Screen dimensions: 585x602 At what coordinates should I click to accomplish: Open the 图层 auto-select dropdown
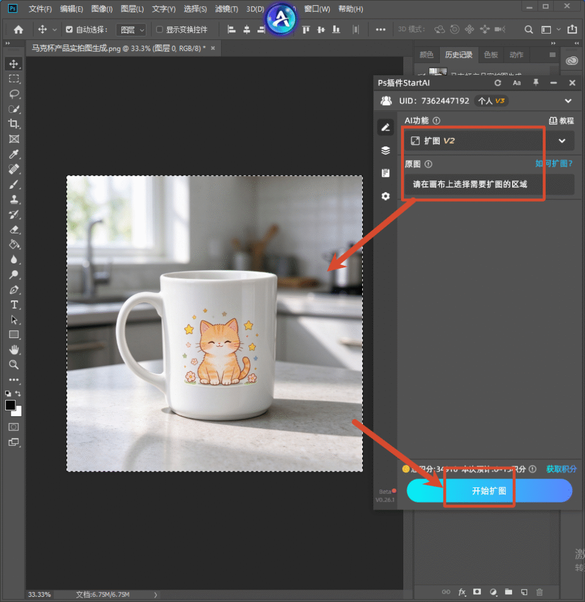tap(131, 30)
